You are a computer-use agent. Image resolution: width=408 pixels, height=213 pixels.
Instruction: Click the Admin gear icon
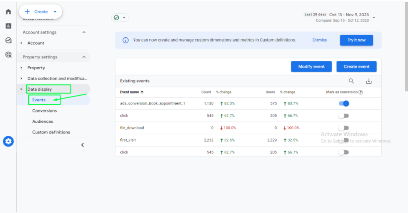click(x=8, y=141)
